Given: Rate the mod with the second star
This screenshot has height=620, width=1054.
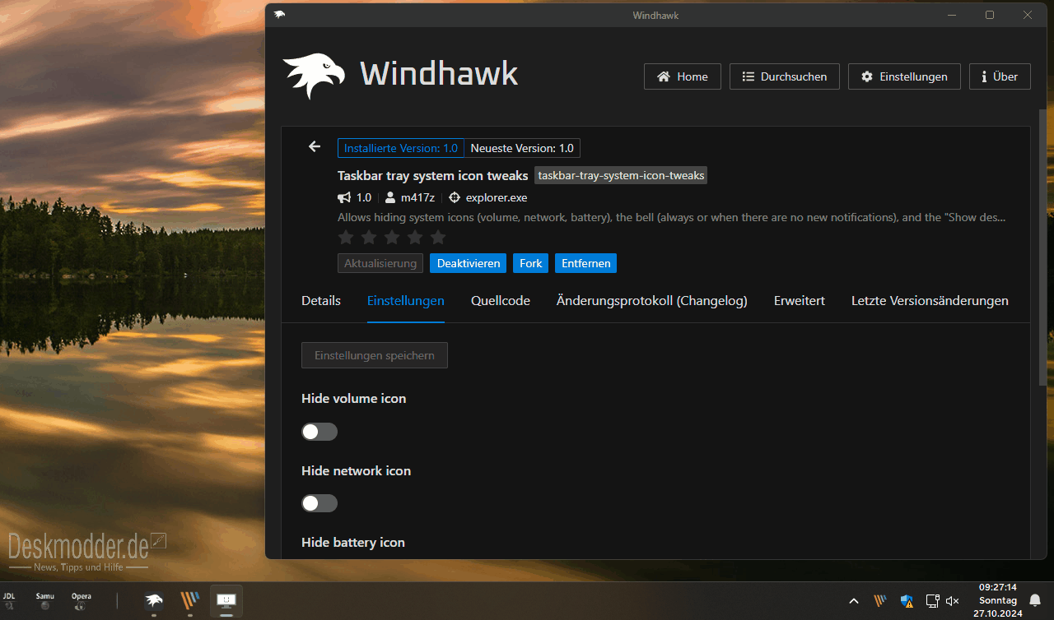Looking at the screenshot, I should 369,238.
